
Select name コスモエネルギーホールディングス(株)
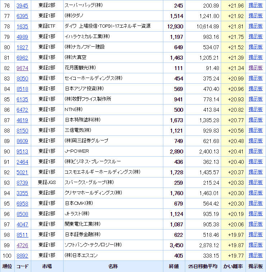(102, 172)
